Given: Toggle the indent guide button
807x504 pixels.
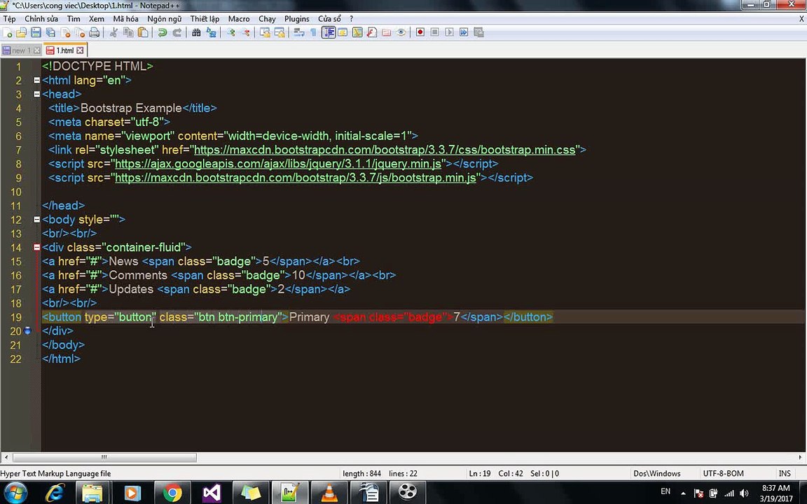Looking at the screenshot, I should (x=329, y=32).
